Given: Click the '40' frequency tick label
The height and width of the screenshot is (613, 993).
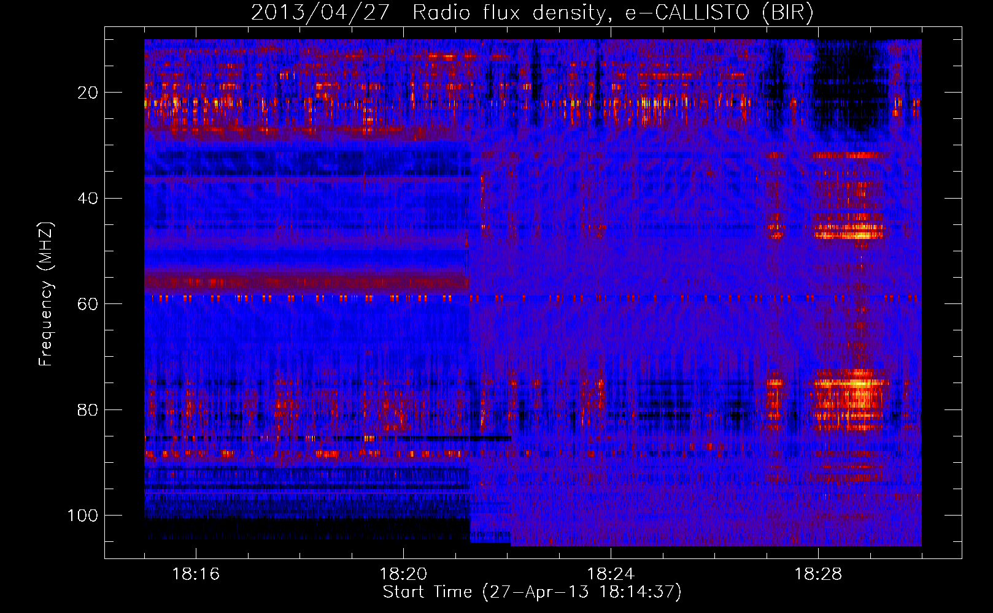Looking at the screenshot, I should pos(88,198).
